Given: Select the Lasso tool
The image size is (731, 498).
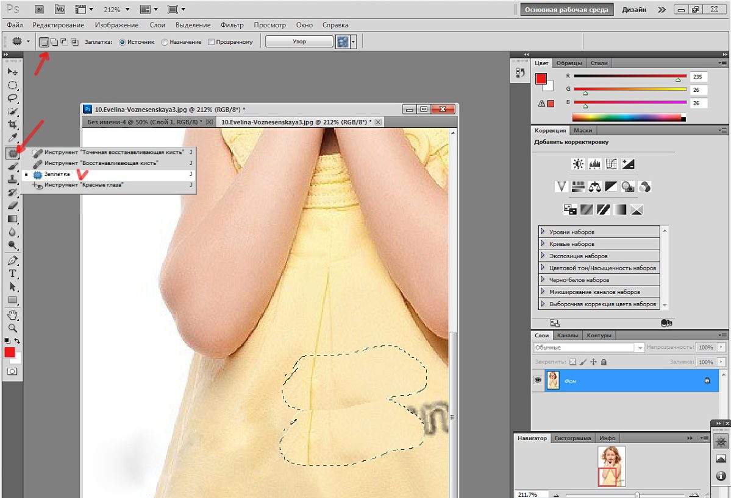Looking at the screenshot, I should point(13,98).
